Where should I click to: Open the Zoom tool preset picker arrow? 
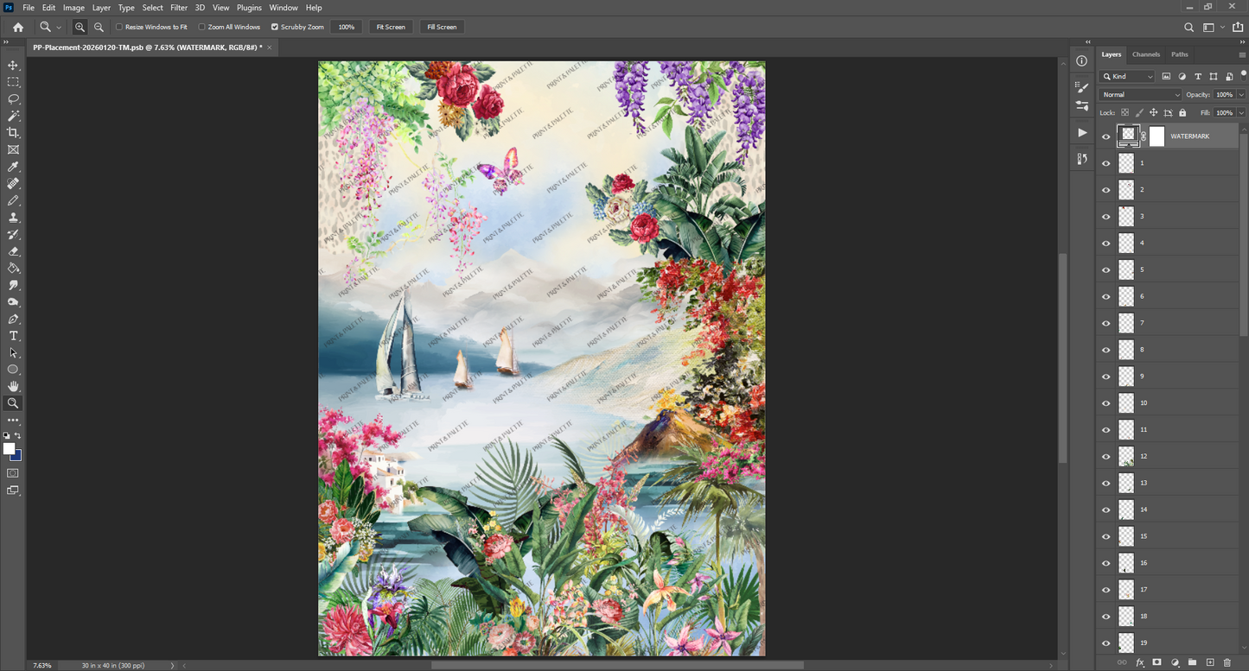pyautogui.click(x=59, y=28)
